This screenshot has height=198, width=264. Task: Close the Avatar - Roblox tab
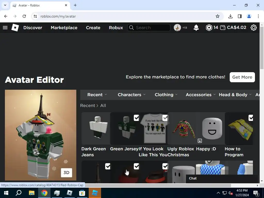[66, 5]
